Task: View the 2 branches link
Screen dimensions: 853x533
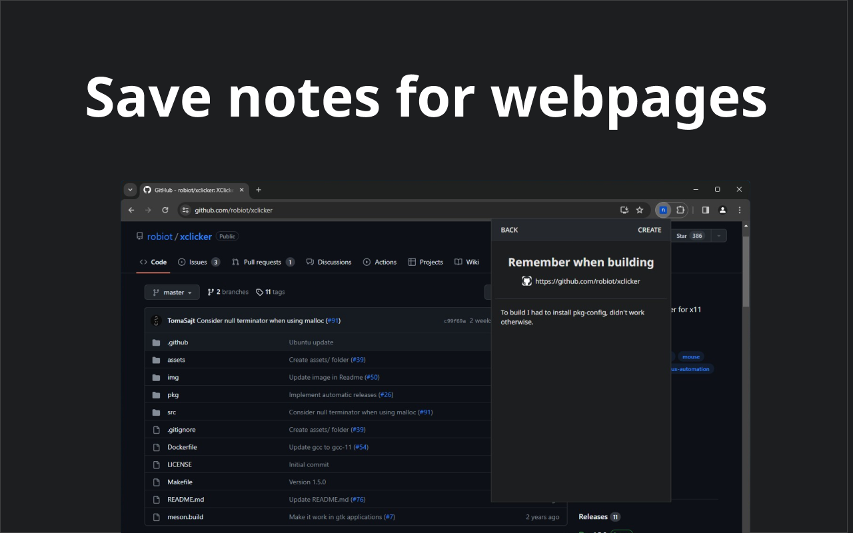Action: coord(228,292)
